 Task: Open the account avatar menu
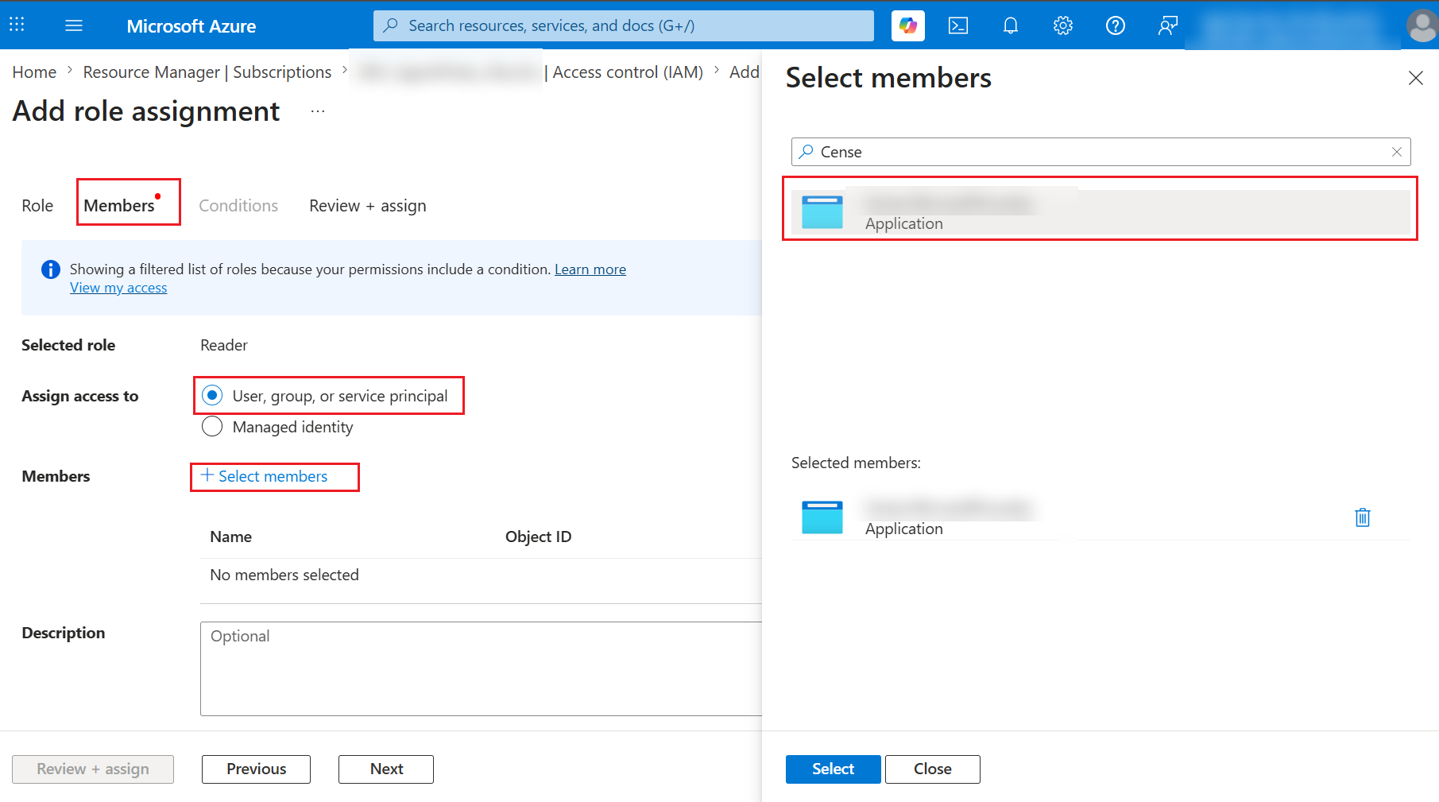point(1422,25)
